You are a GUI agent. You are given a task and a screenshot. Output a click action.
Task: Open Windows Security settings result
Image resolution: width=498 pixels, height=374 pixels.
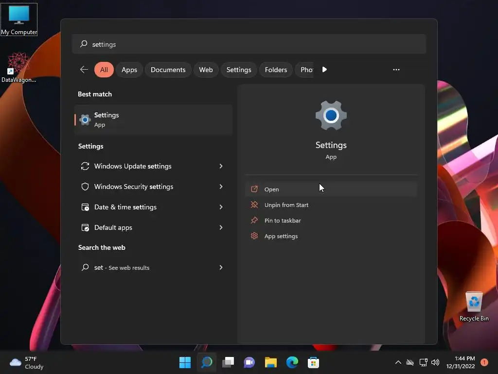pos(153,187)
